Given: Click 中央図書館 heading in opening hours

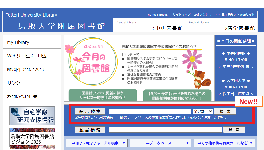Looking at the screenshot, I should click(236, 54).
